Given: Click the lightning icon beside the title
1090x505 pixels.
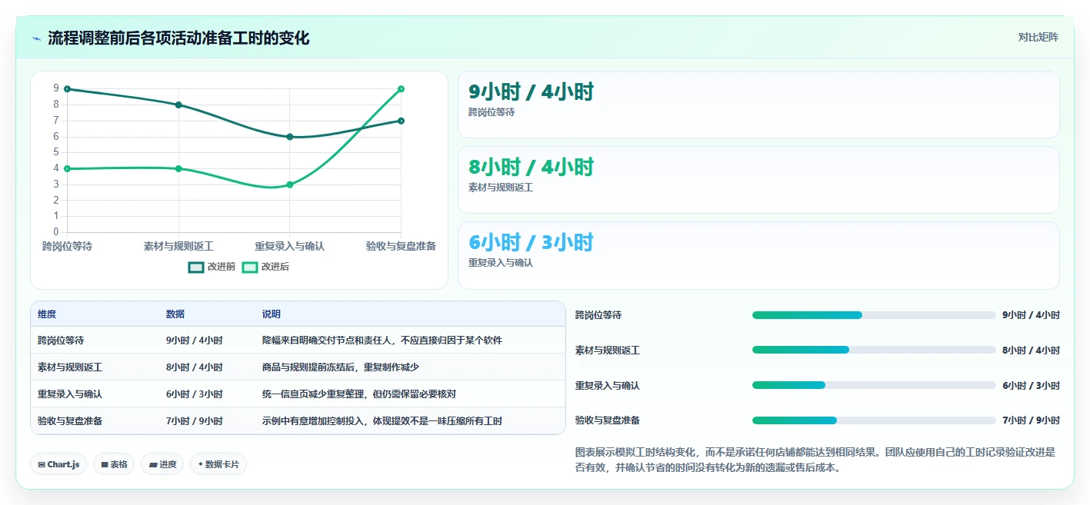Looking at the screenshot, I should point(36,38).
